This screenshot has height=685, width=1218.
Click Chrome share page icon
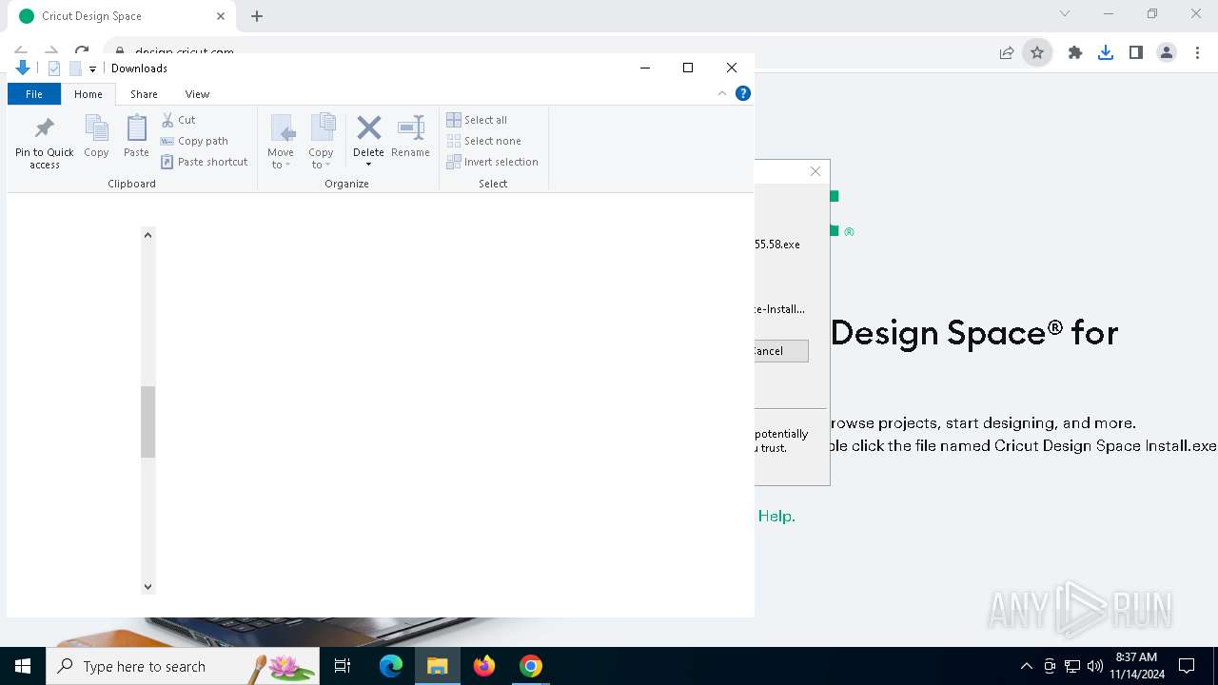tap(1007, 53)
